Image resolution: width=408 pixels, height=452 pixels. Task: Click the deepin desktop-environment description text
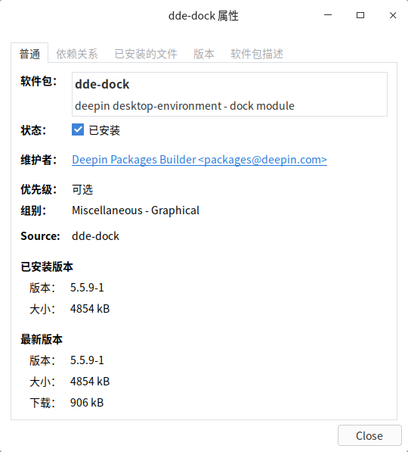[x=184, y=106]
